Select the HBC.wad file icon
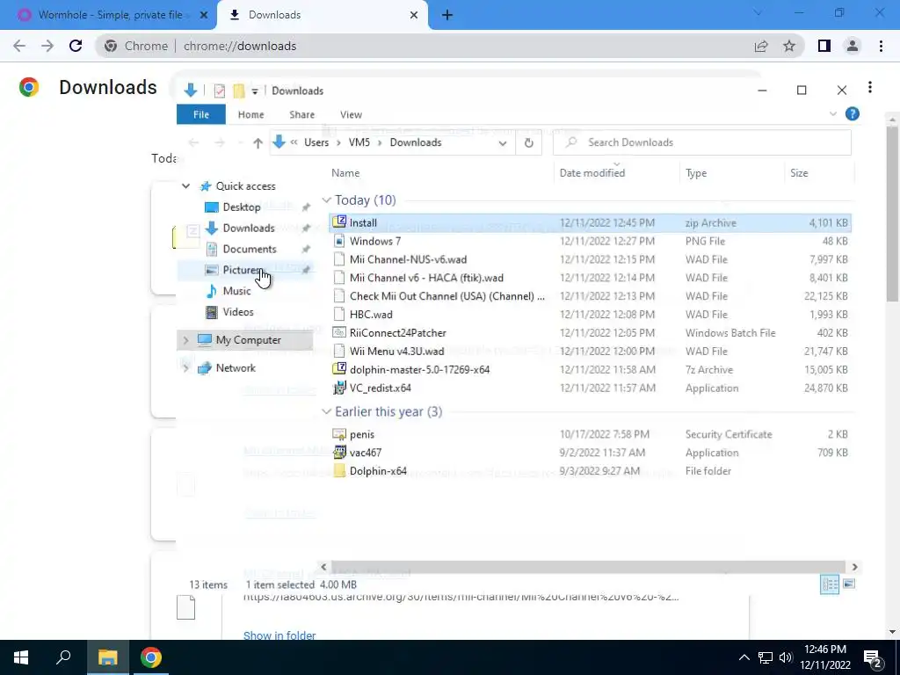The height and width of the screenshot is (675, 900). [339, 315]
